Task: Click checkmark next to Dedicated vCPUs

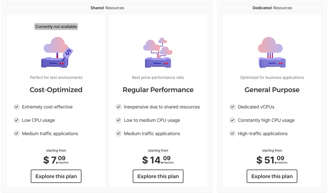Action: click(233, 107)
